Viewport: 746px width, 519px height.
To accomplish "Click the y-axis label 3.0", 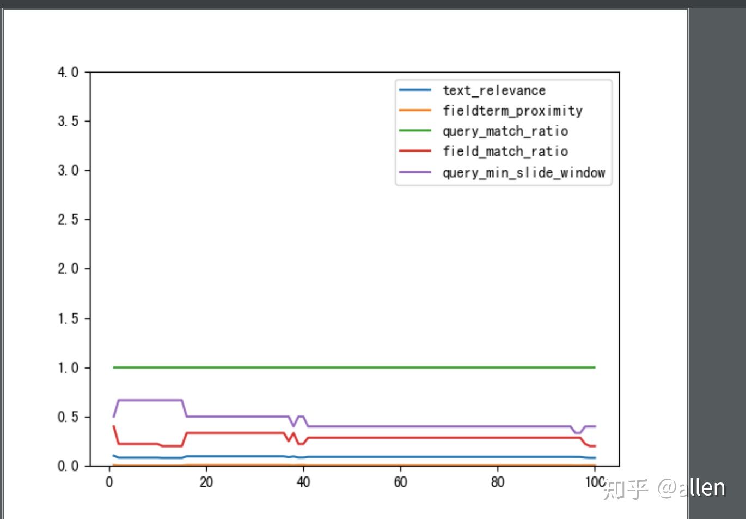I will click(68, 170).
